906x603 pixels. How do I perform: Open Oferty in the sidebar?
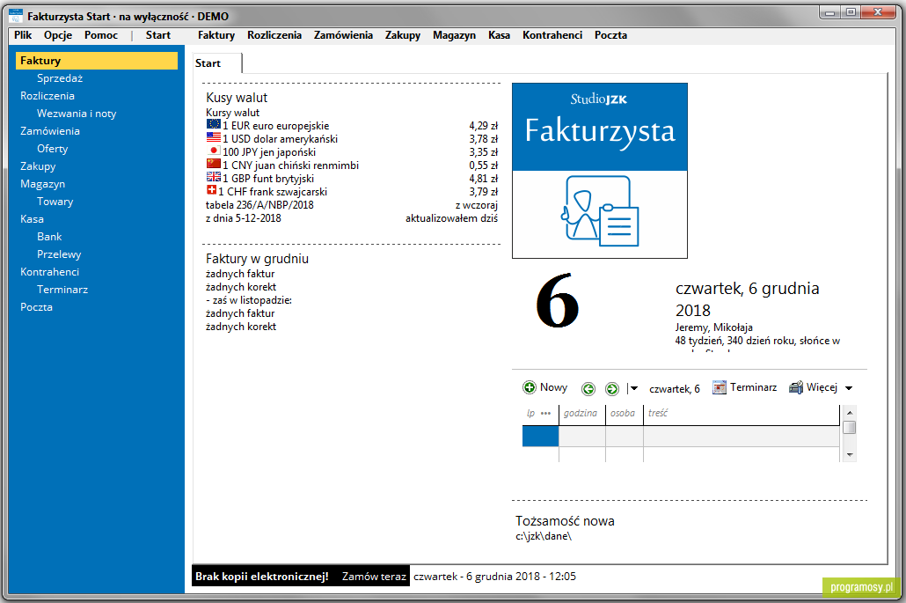pyautogui.click(x=53, y=149)
